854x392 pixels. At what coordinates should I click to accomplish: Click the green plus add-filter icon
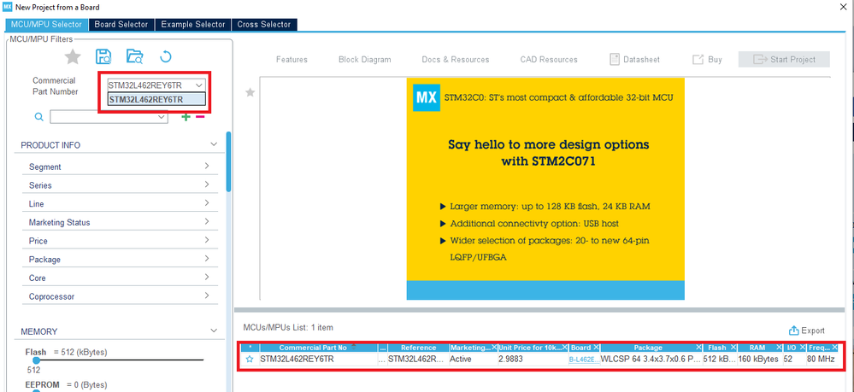[186, 116]
